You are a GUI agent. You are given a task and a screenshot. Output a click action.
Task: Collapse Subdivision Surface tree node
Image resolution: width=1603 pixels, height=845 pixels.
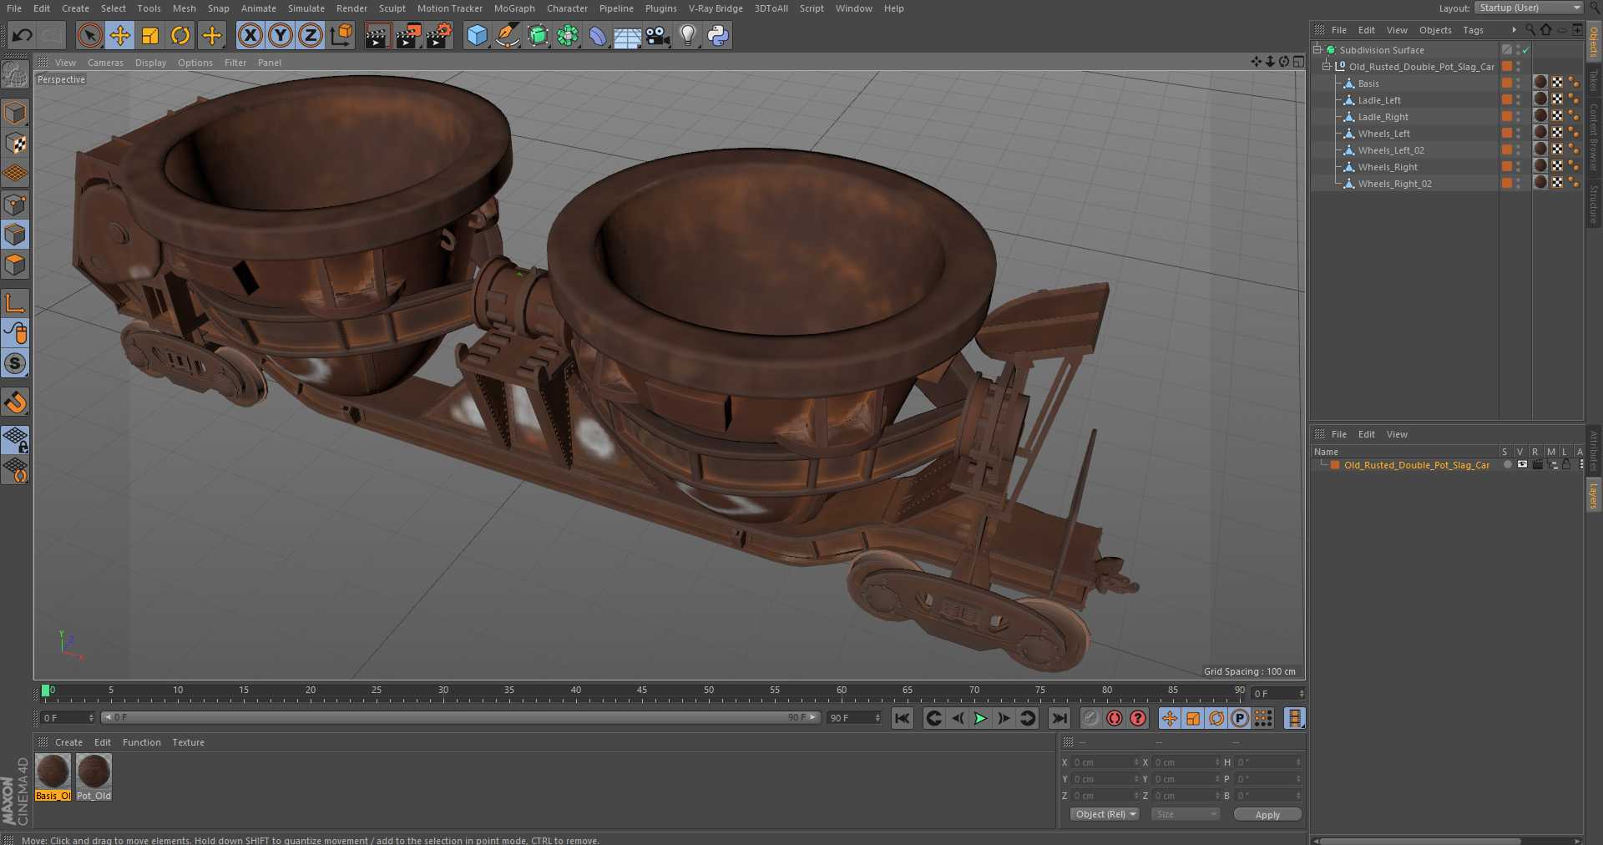click(x=1317, y=49)
